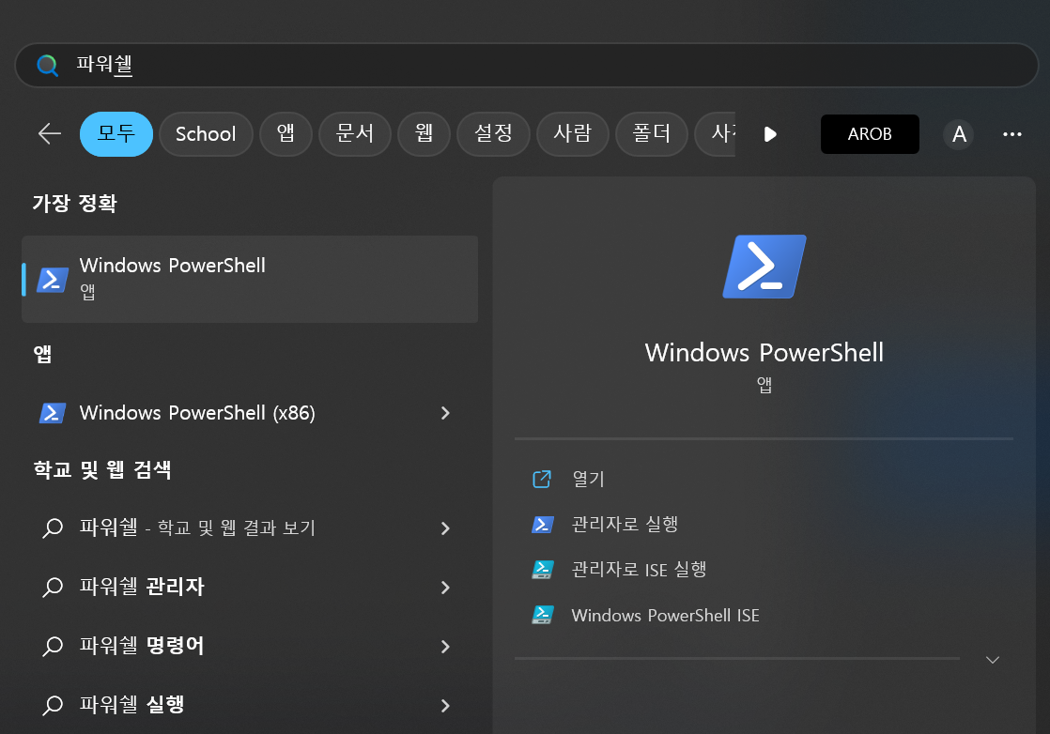Switch to the 문서 filter tab
Viewport: 1050px width, 734px height.
click(355, 134)
